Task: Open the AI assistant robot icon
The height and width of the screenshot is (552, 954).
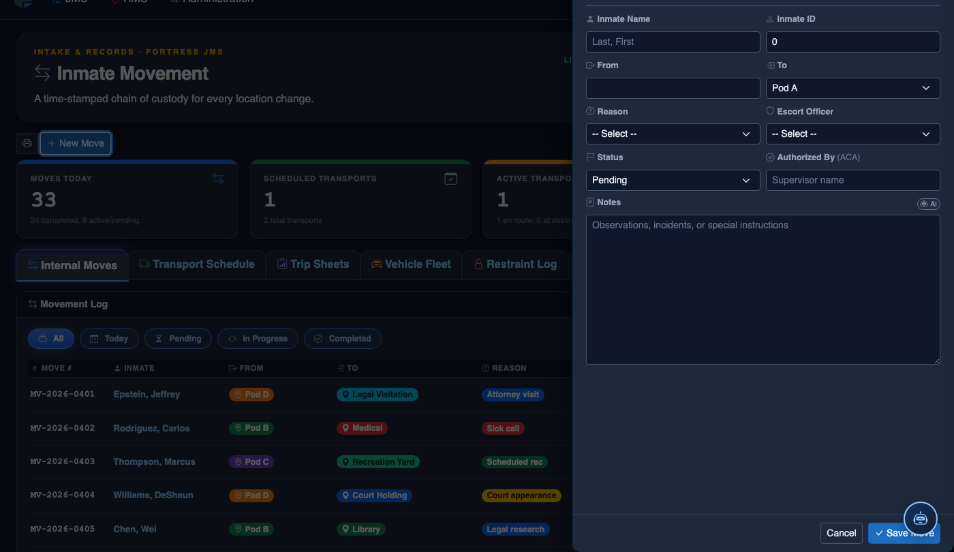Action: pos(921,518)
